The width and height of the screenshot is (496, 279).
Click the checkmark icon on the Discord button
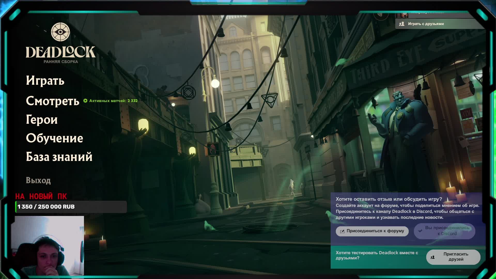(420, 231)
